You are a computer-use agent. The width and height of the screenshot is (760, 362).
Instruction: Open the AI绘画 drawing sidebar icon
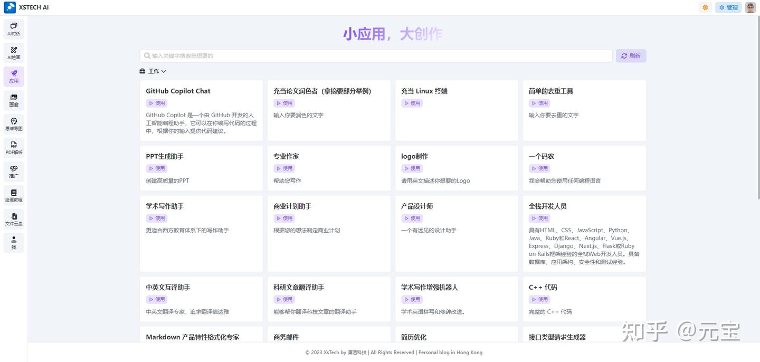[14, 53]
